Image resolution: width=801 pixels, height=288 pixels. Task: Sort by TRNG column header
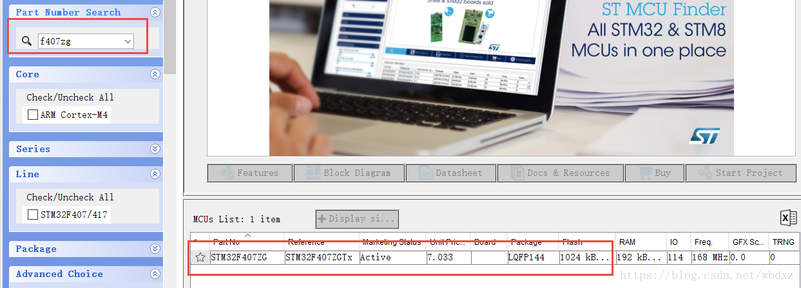pyautogui.click(x=785, y=242)
